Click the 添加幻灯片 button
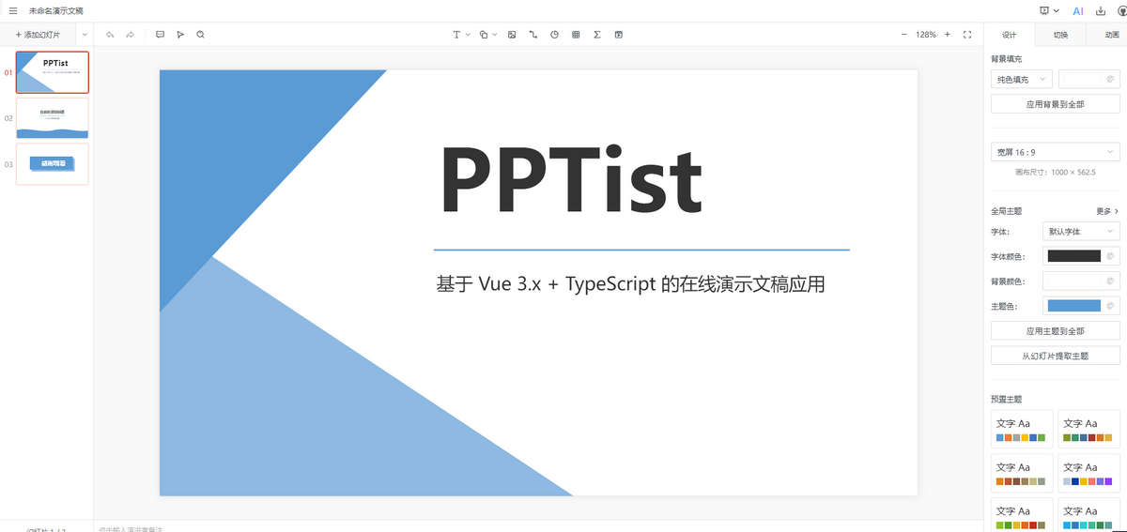 (x=39, y=34)
